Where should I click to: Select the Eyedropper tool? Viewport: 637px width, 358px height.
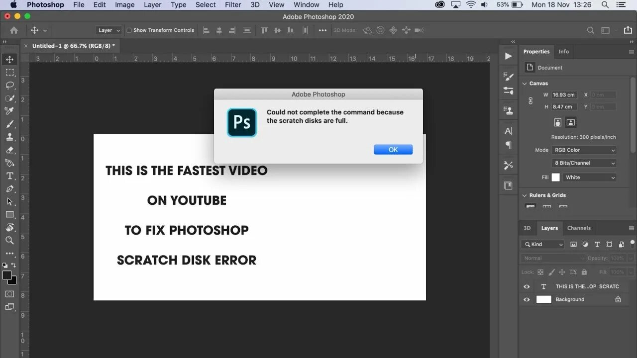click(x=9, y=111)
